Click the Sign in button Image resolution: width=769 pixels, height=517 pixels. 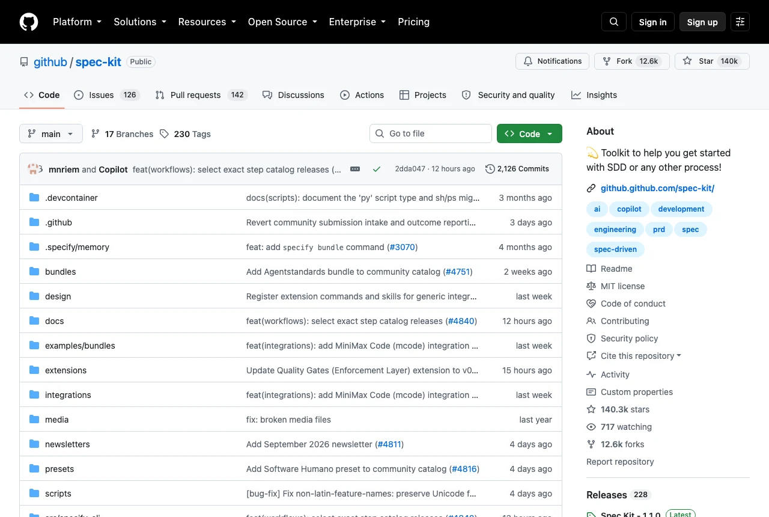(x=652, y=22)
